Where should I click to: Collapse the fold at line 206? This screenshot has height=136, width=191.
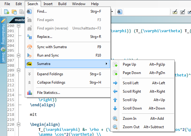coord(18,55)
